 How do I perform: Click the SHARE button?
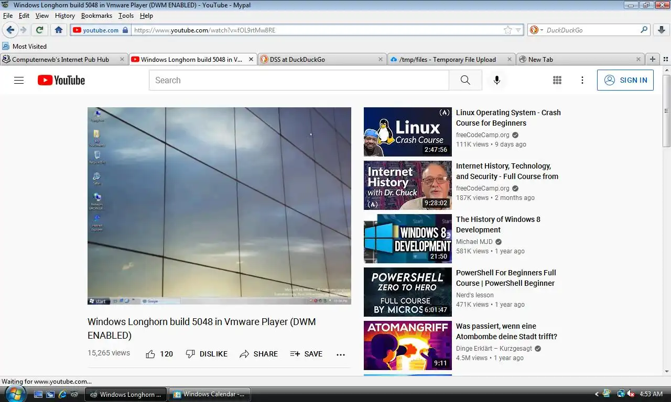click(x=258, y=354)
